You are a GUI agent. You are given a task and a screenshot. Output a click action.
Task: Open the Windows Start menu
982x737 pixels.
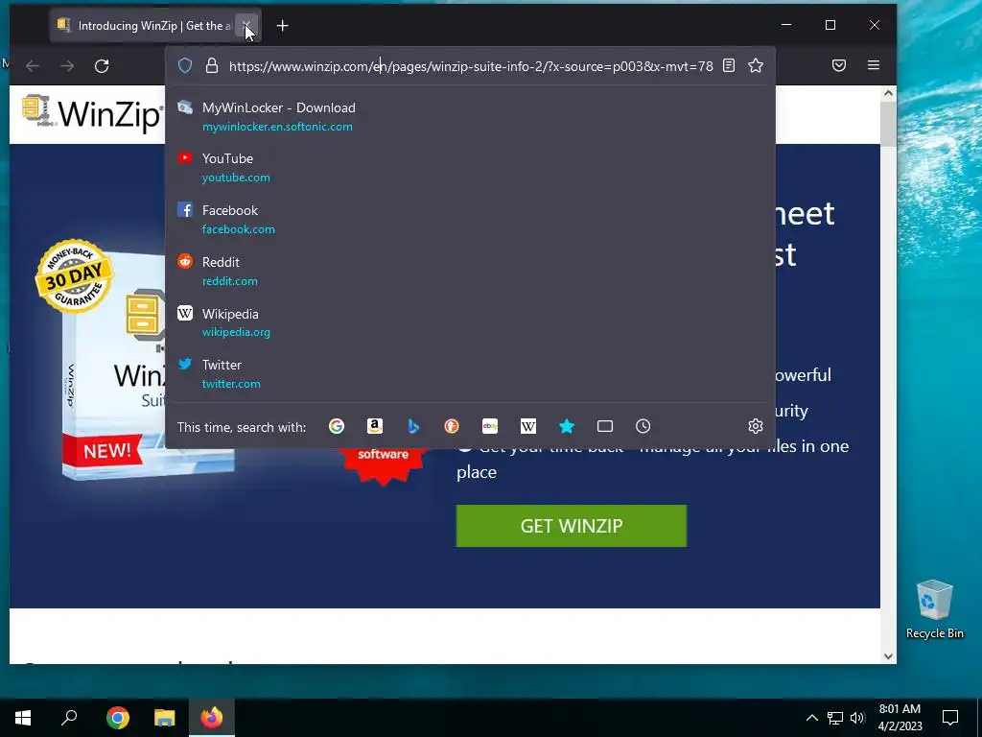23,718
